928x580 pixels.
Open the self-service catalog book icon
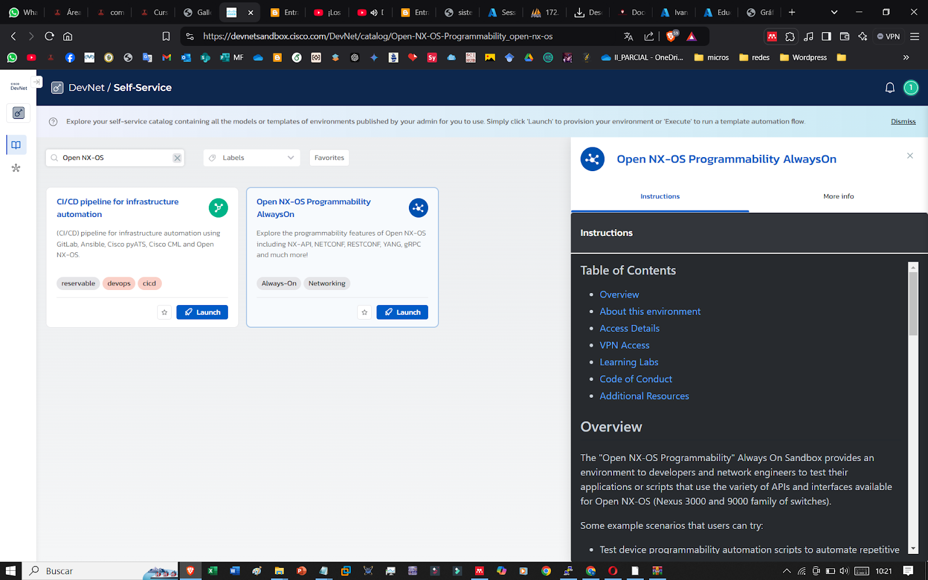(16, 145)
